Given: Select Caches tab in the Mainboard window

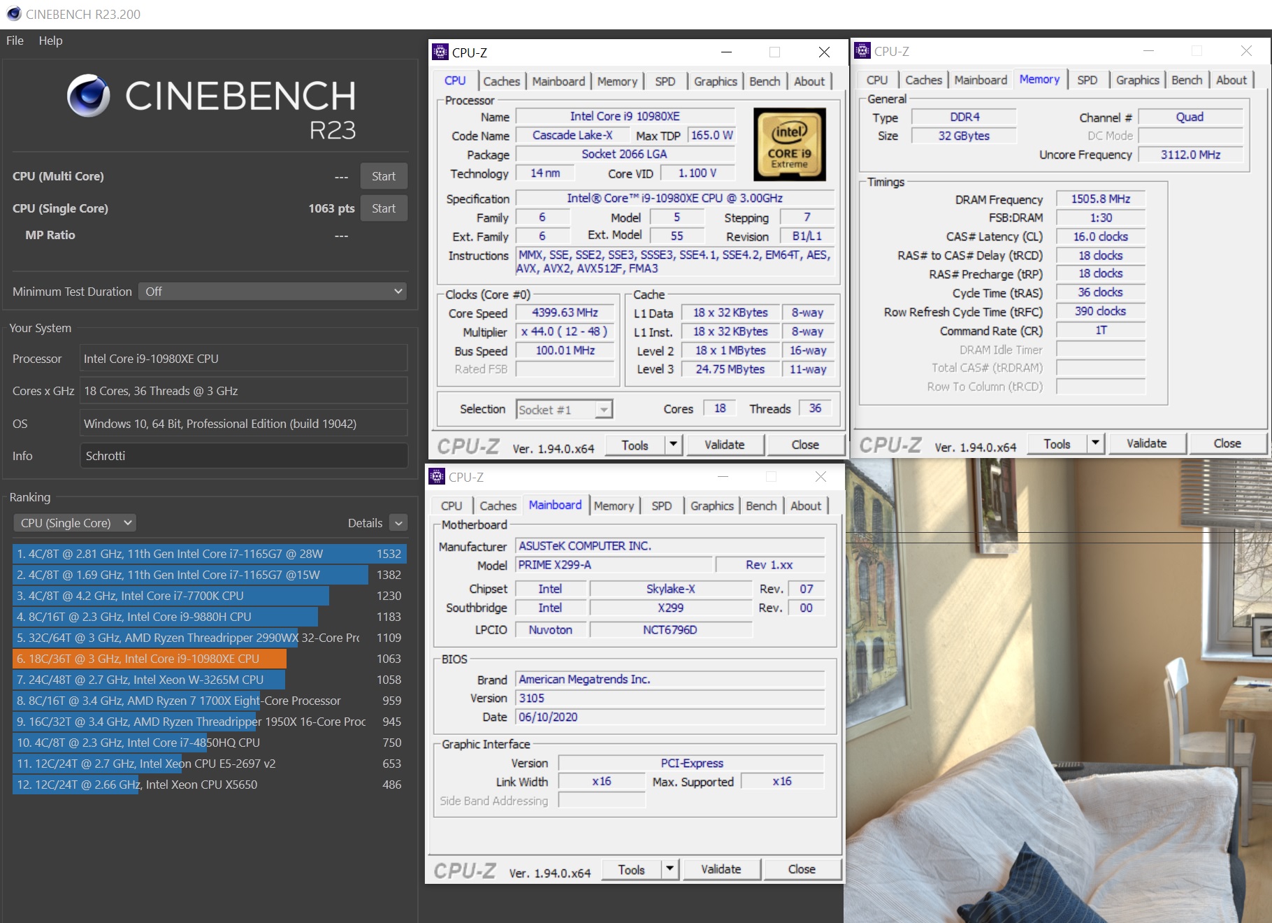Looking at the screenshot, I should (498, 506).
